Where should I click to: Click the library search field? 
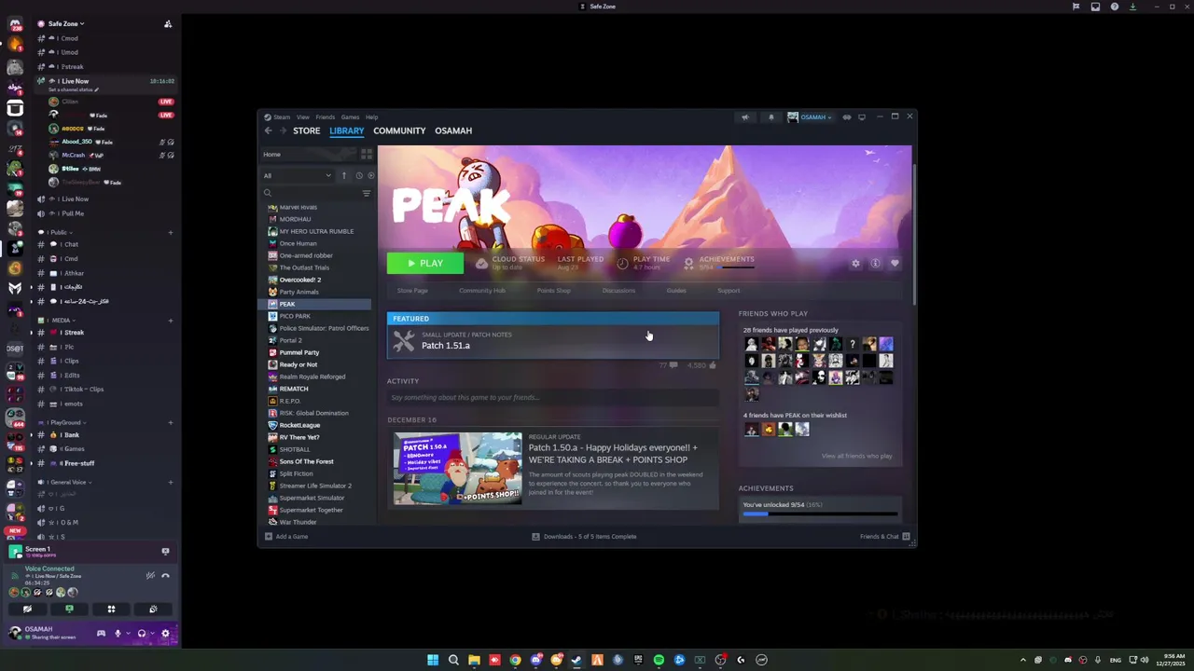311,193
